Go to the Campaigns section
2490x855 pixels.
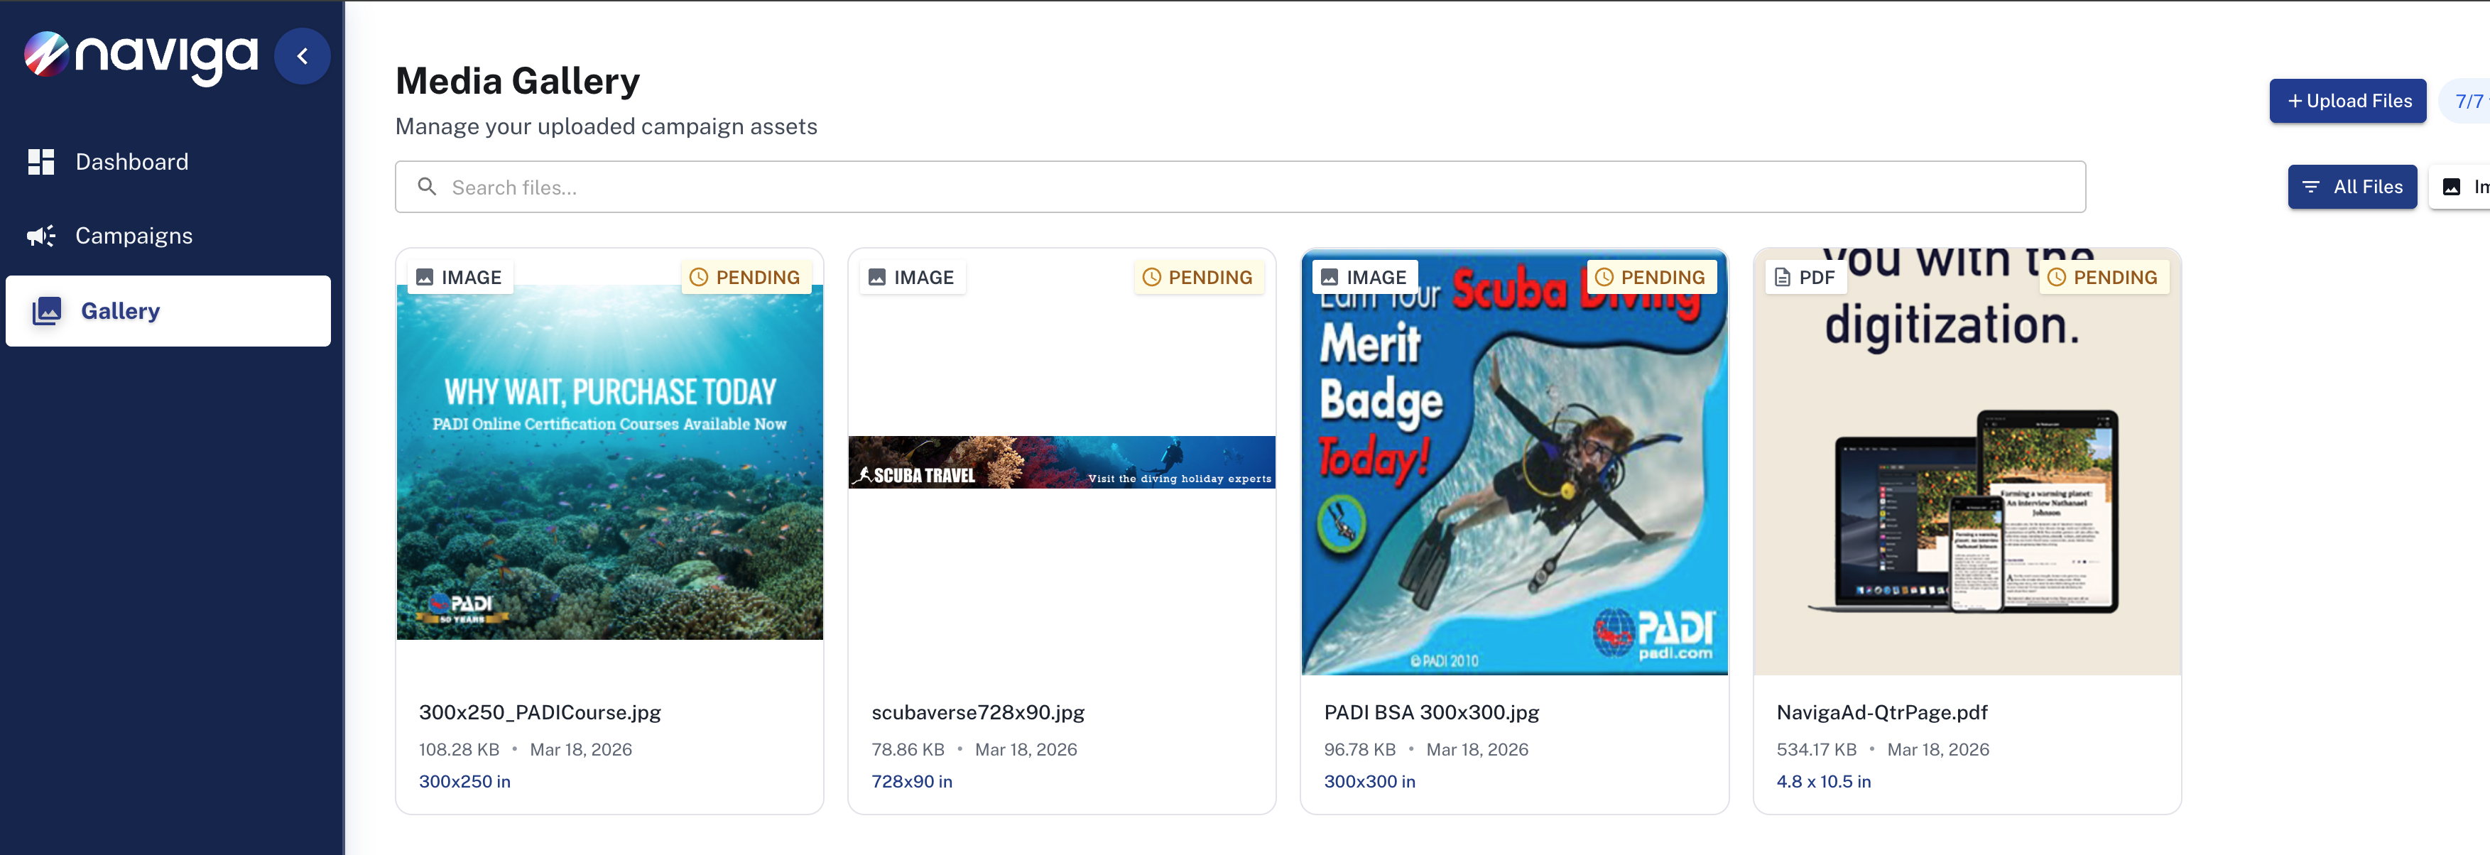pyautogui.click(x=134, y=236)
